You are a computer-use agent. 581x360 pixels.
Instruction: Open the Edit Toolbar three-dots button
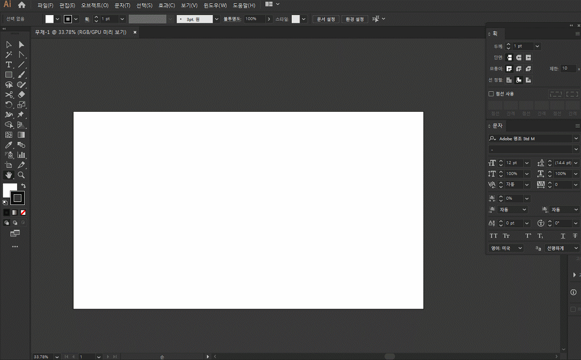15,247
